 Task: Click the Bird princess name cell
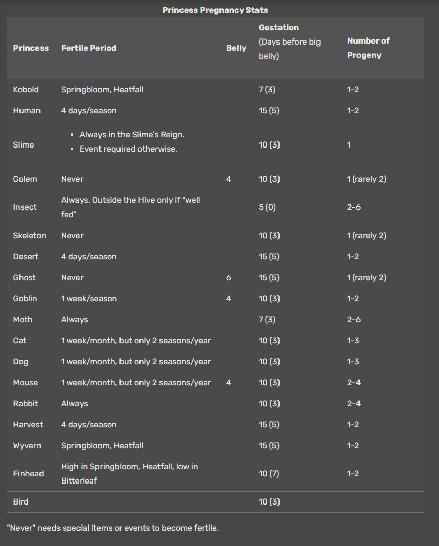(x=21, y=502)
